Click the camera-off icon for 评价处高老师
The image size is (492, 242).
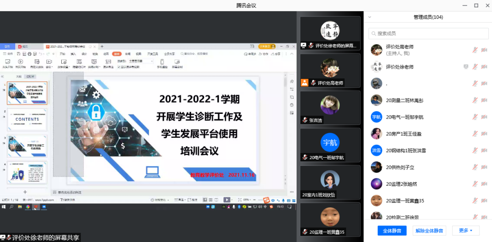tap(484, 50)
